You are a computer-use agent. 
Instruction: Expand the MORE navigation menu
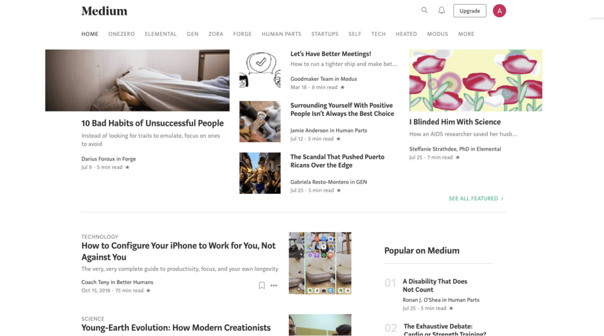466,34
